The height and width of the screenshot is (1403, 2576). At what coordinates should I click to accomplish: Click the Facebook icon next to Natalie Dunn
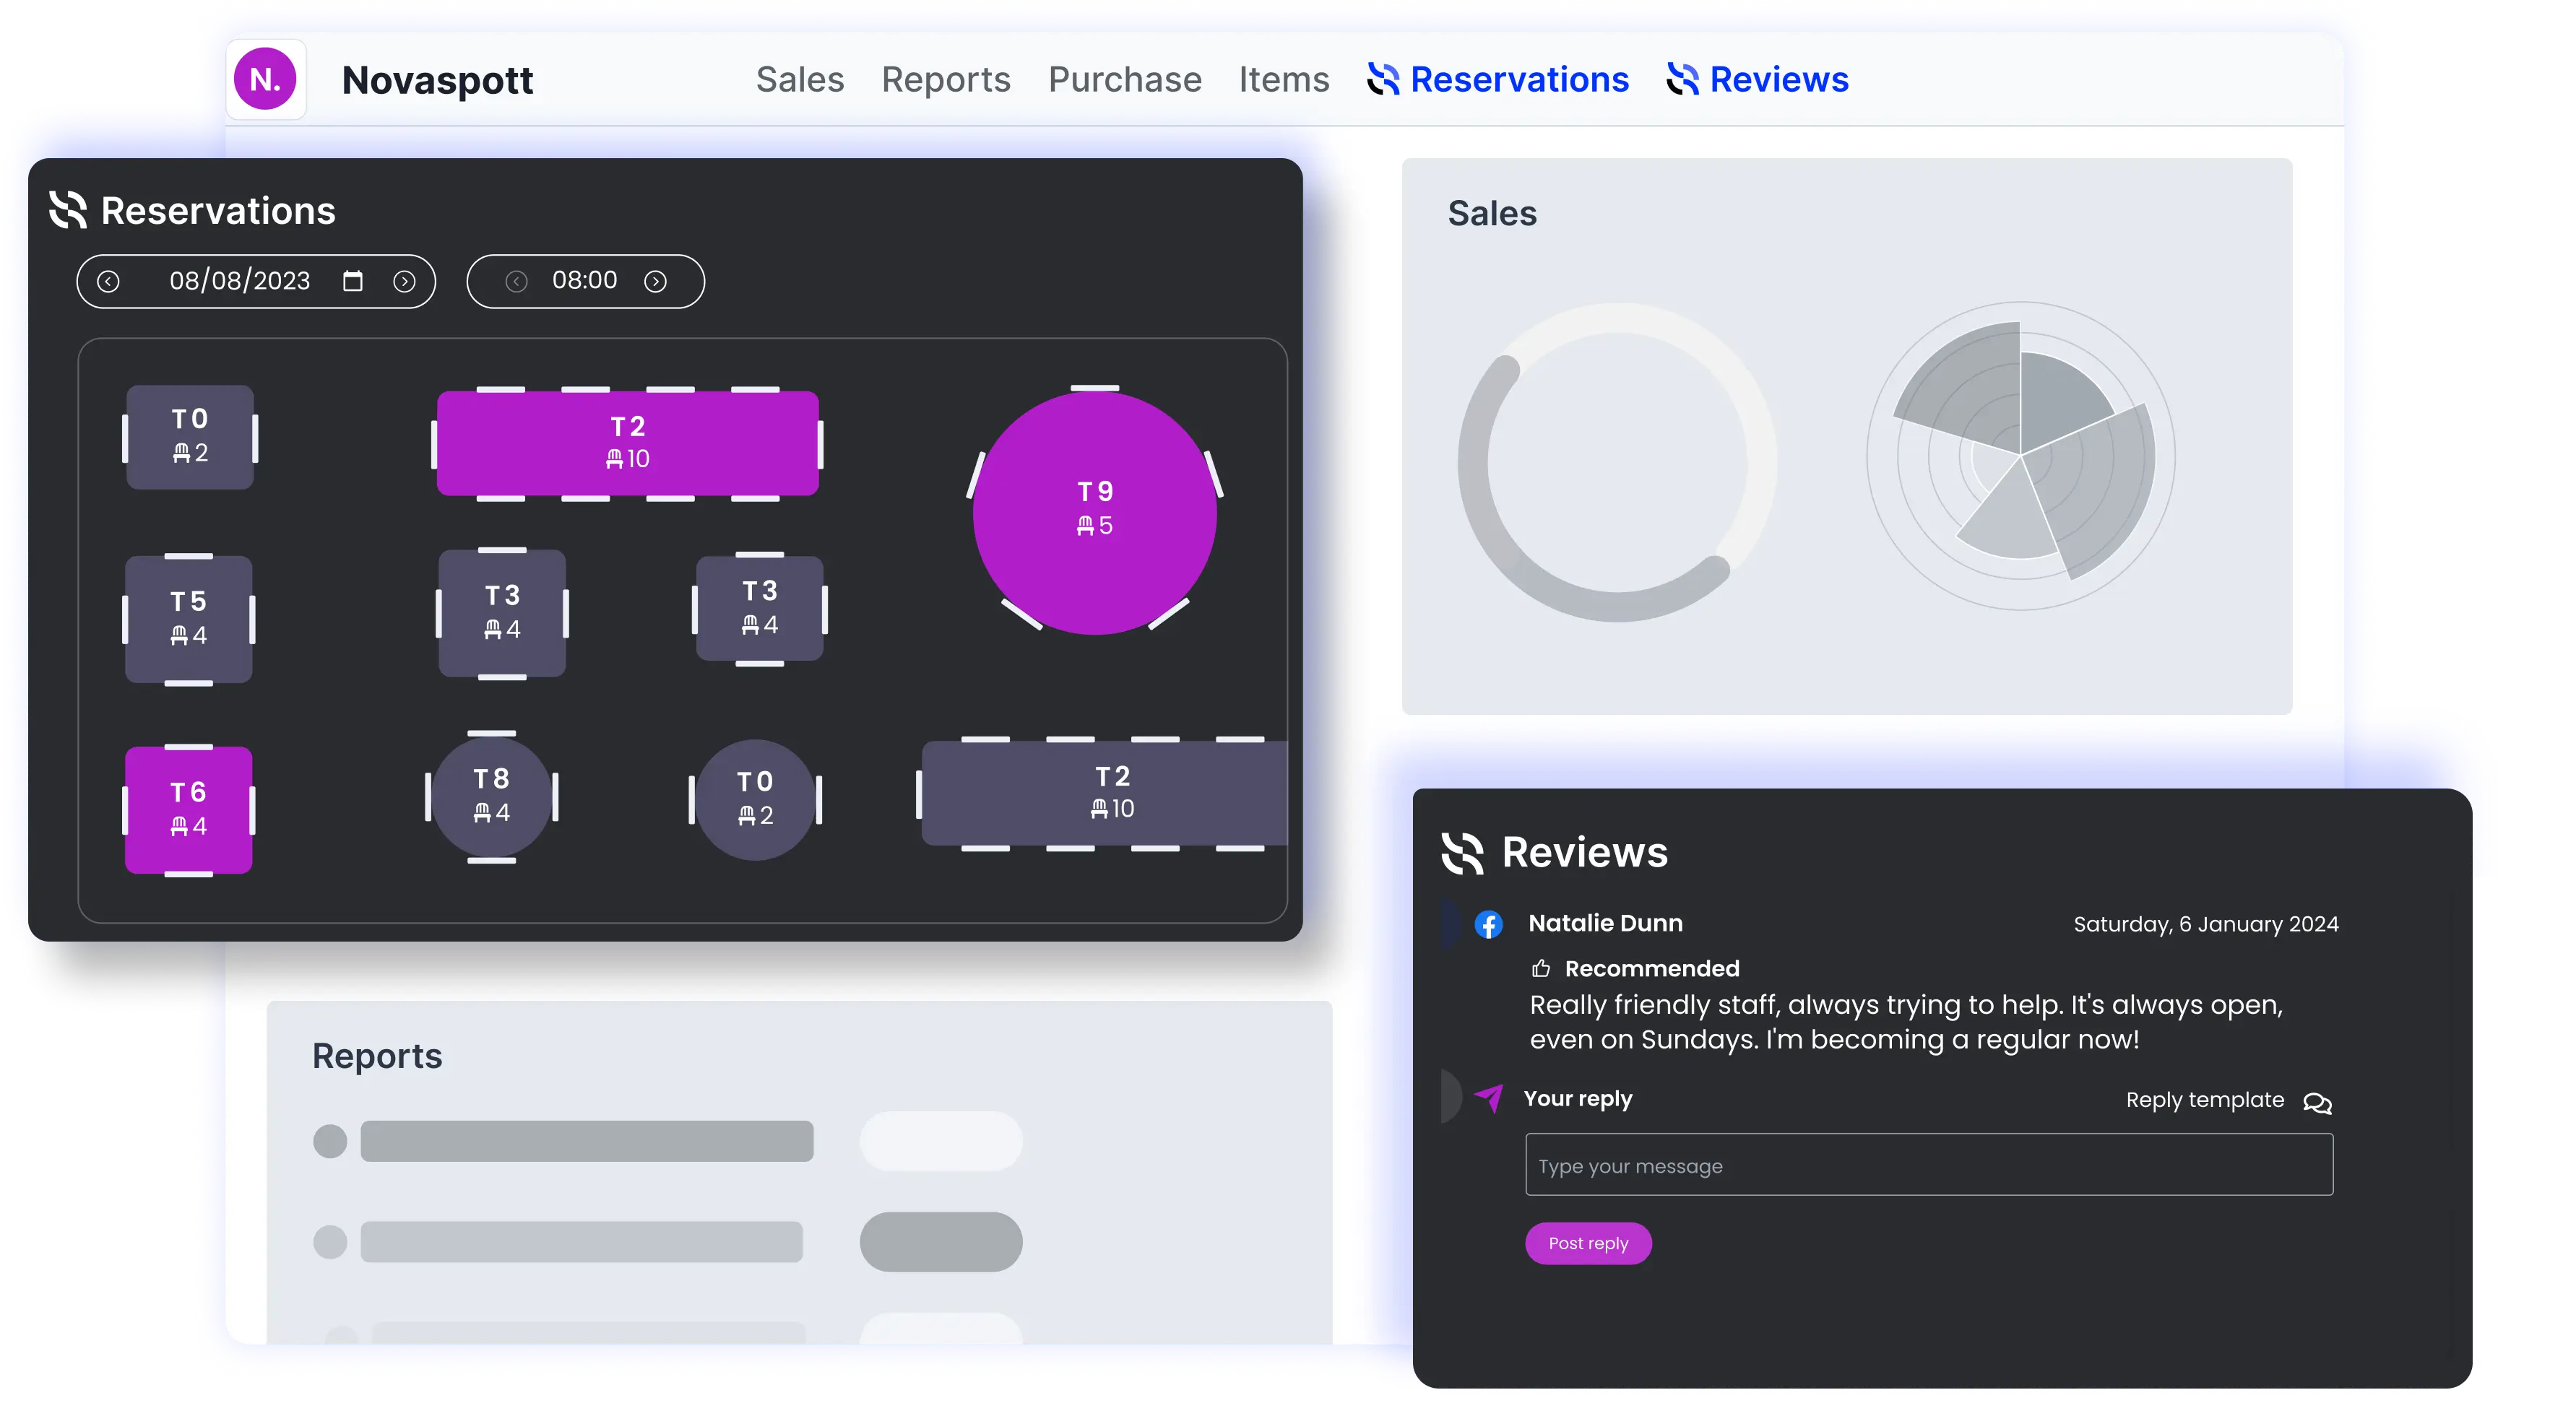click(x=1489, y=924)
